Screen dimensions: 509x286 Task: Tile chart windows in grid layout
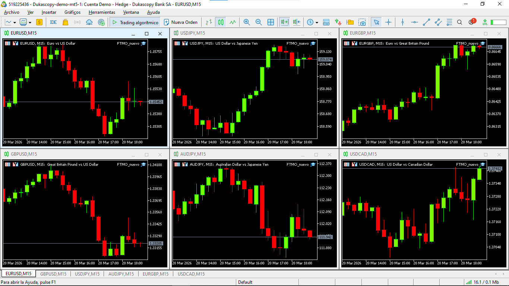tap(271, 22)
